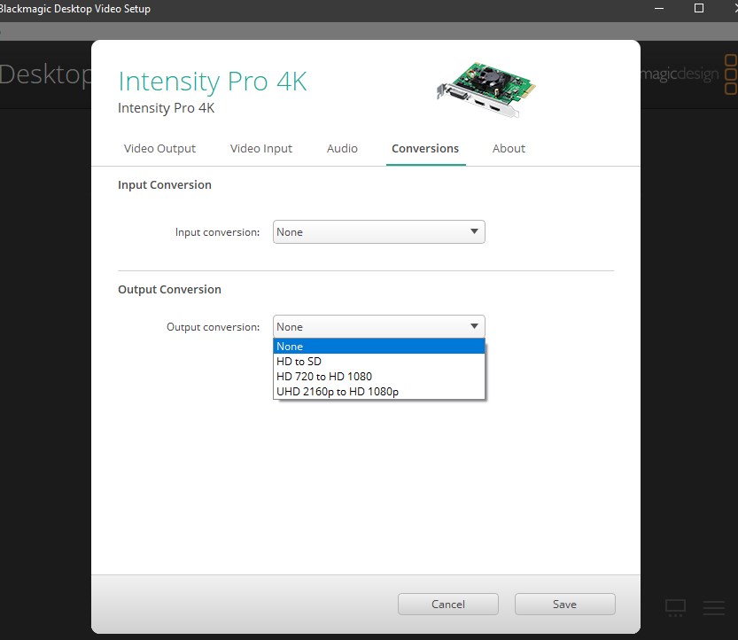
Task: Maximize the Desktop Video Setup window
Action: 699,9
